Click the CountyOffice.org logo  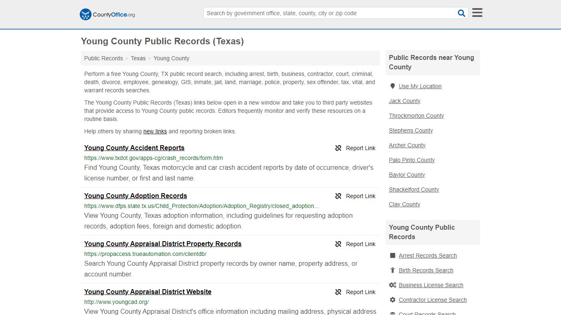coord(107,14)
